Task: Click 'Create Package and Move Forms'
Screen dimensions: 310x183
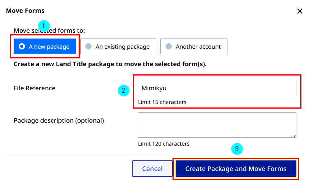Action: pyautogui.click(x=236, y=169)
